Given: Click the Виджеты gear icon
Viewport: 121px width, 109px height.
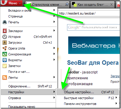Looking at the screenshot, I should 5,60.
